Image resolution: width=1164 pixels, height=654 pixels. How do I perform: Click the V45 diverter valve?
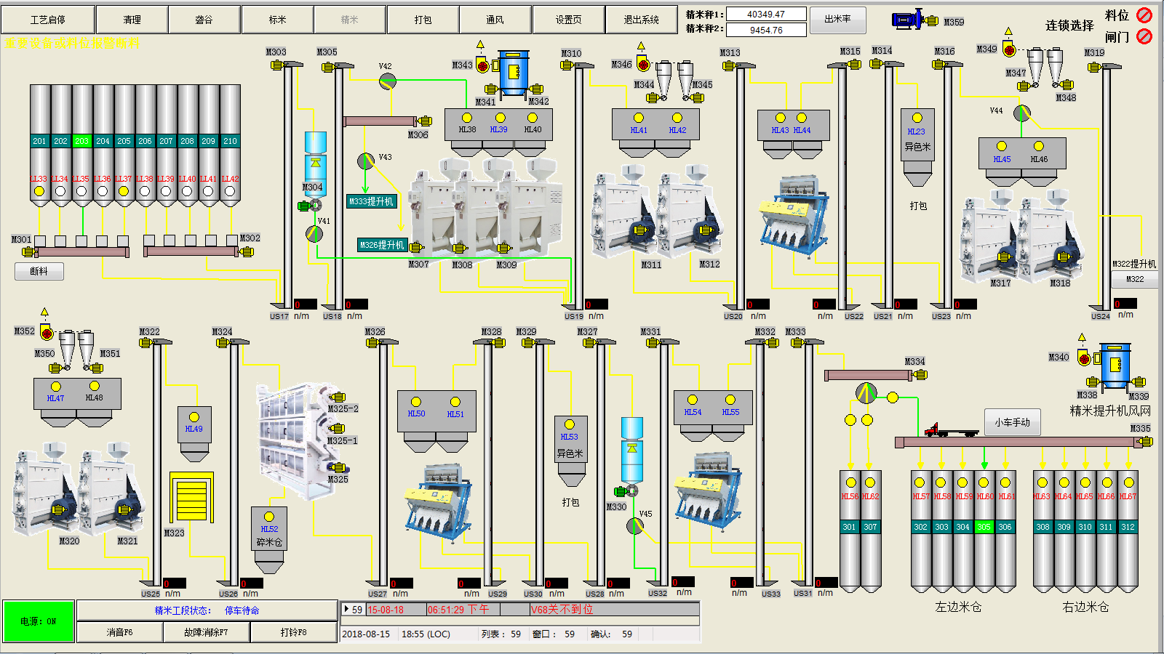(x=635, y=525)
